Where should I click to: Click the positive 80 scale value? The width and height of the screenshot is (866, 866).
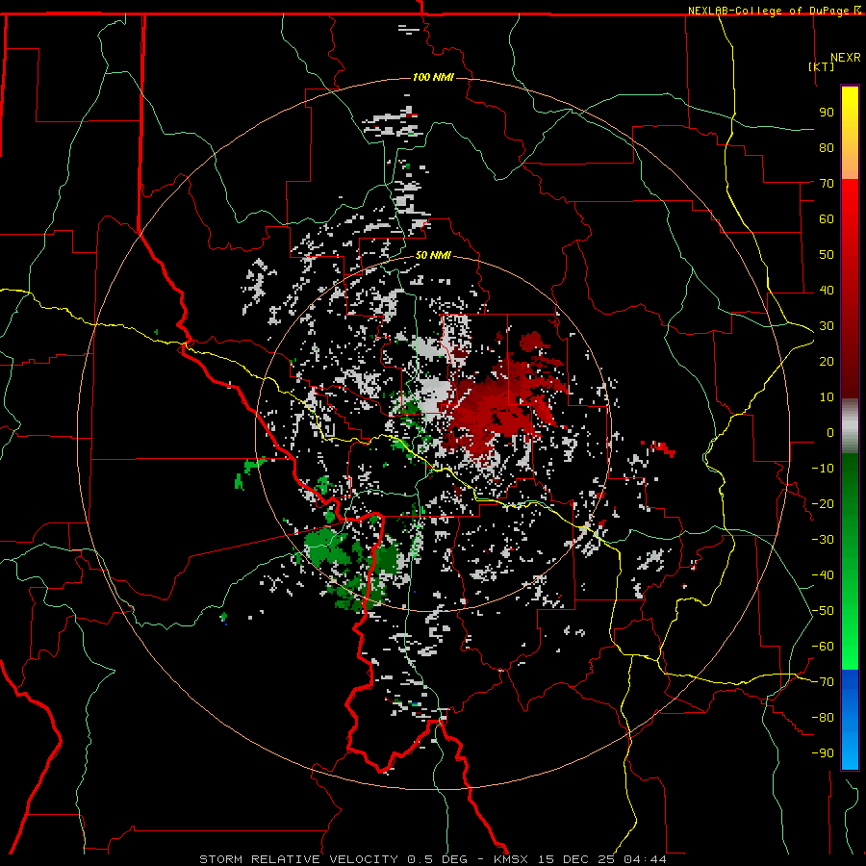point(827,148)
